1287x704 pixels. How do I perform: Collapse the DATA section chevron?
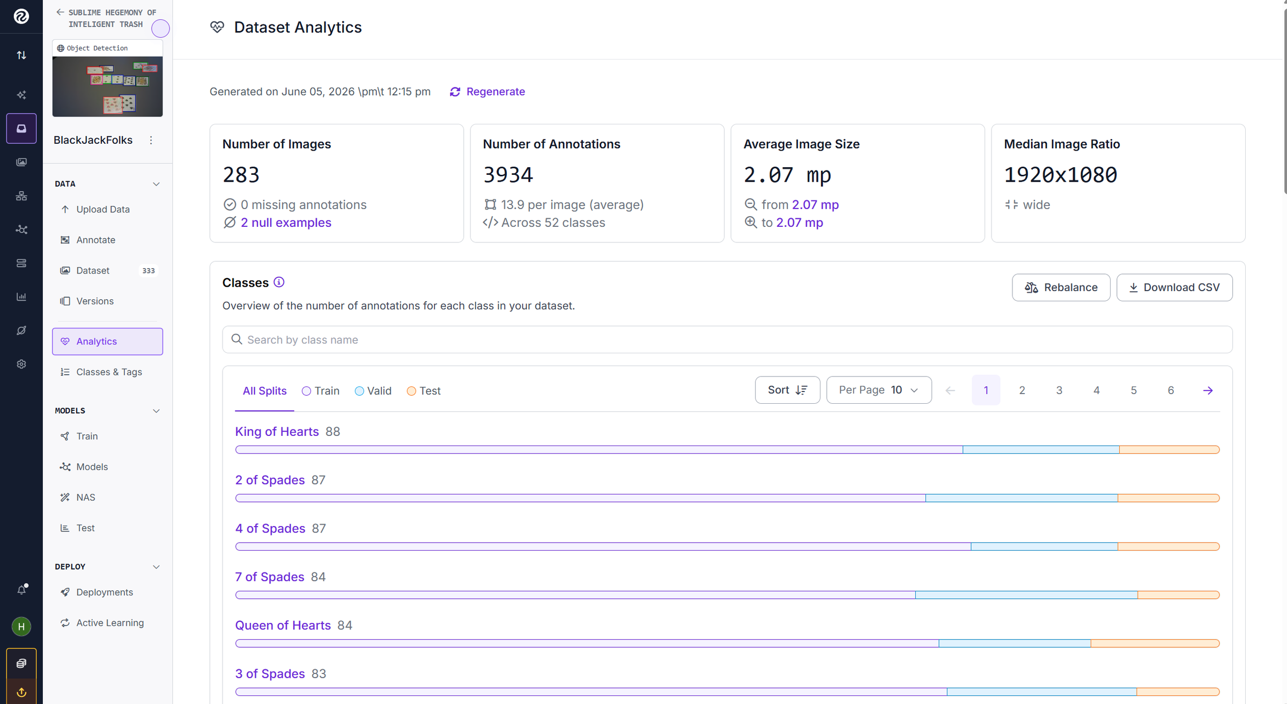[156, 184]
